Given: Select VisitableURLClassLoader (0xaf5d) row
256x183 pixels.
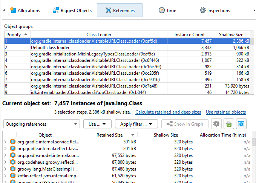Looking at the screenshot, I should 127,41.
